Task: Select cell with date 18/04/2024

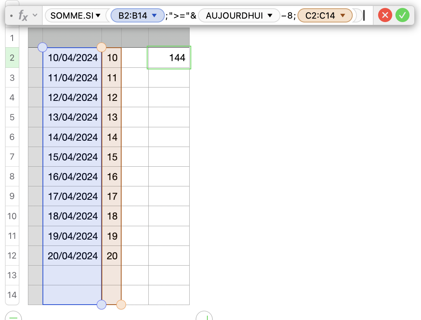Action: [72, 216]
